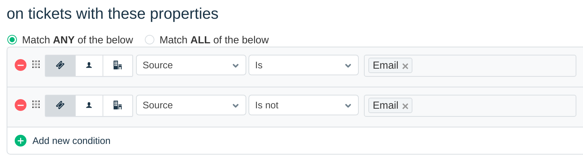This screenshot has height=159, width=583.
Task: Select Match ALL of the below
Action: pyautogui.click(x=150, y=40)
